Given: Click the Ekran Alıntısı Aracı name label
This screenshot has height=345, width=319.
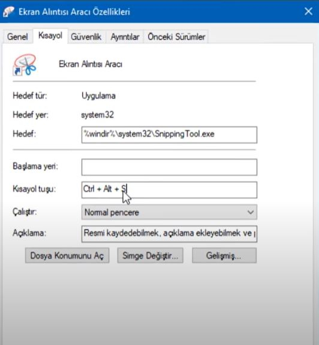Looking at the screenshot, I should point(91,64).
